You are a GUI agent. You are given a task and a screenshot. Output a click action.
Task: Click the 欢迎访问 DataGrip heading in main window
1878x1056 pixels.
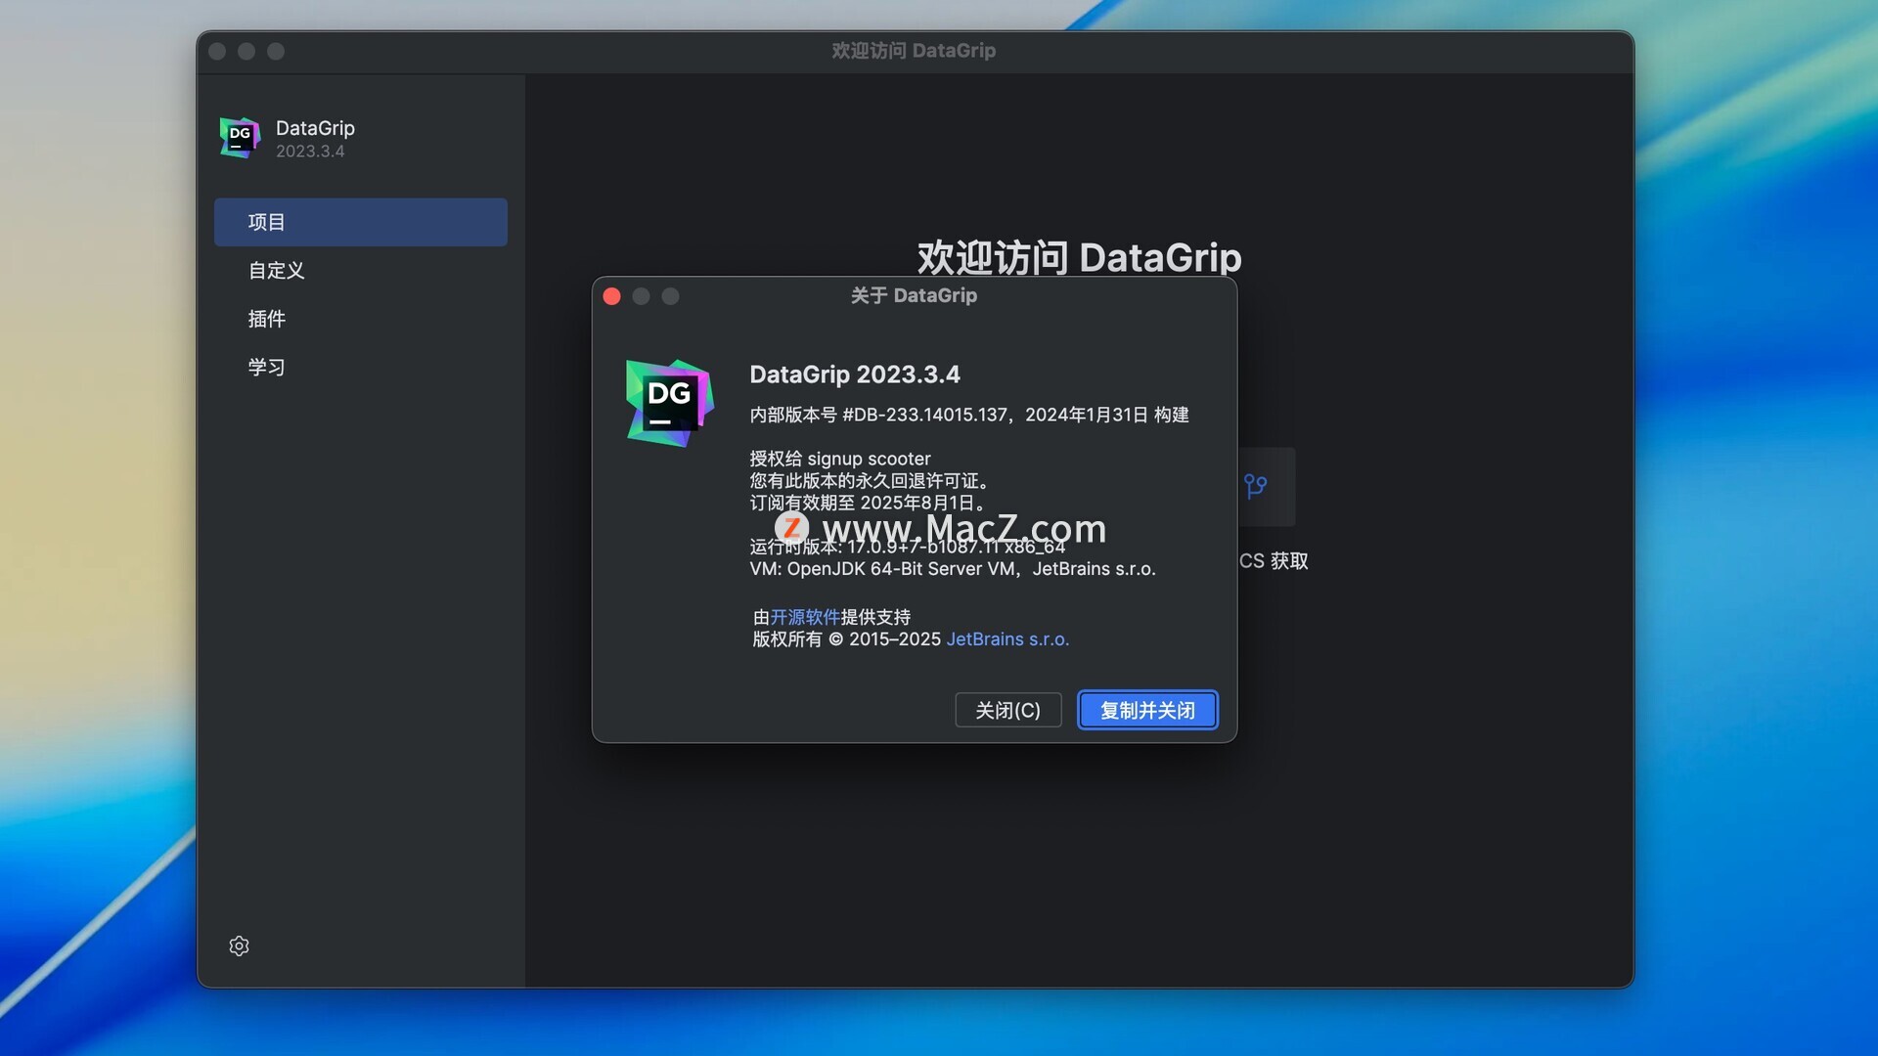point(1079,258)
